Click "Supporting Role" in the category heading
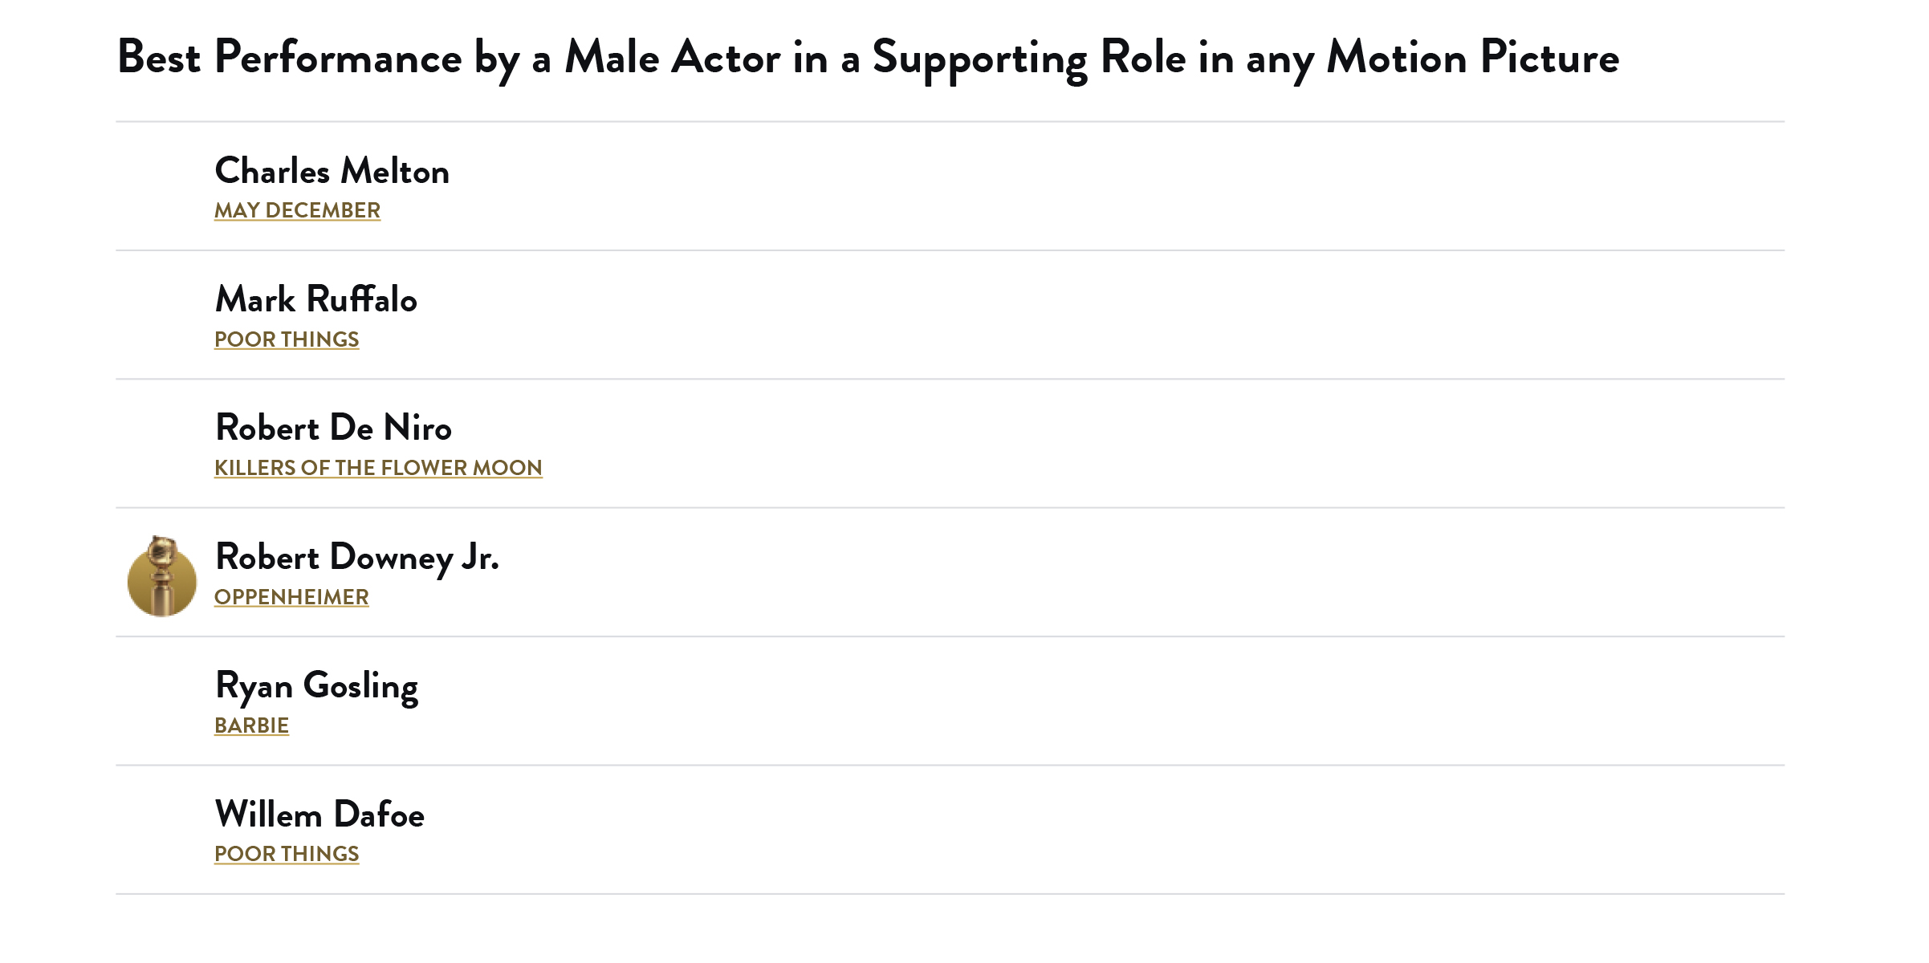 (1029, 58)
